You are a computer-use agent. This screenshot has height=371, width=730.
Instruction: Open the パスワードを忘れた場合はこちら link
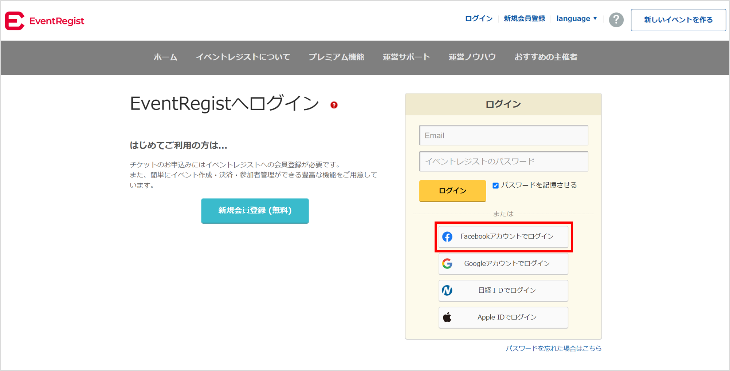(553, 348)
